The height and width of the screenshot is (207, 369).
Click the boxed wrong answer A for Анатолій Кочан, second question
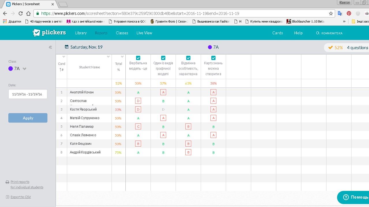tap(163, 92)
